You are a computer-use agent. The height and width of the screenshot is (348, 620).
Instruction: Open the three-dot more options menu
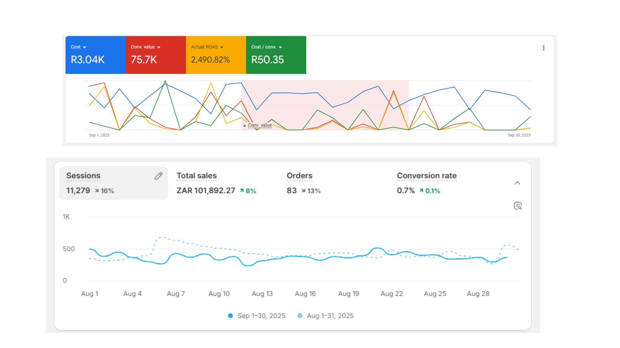(543, 48)
